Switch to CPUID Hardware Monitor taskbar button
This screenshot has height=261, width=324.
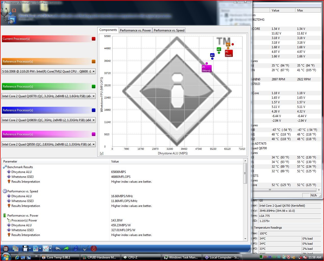click(x=100, y=257)
